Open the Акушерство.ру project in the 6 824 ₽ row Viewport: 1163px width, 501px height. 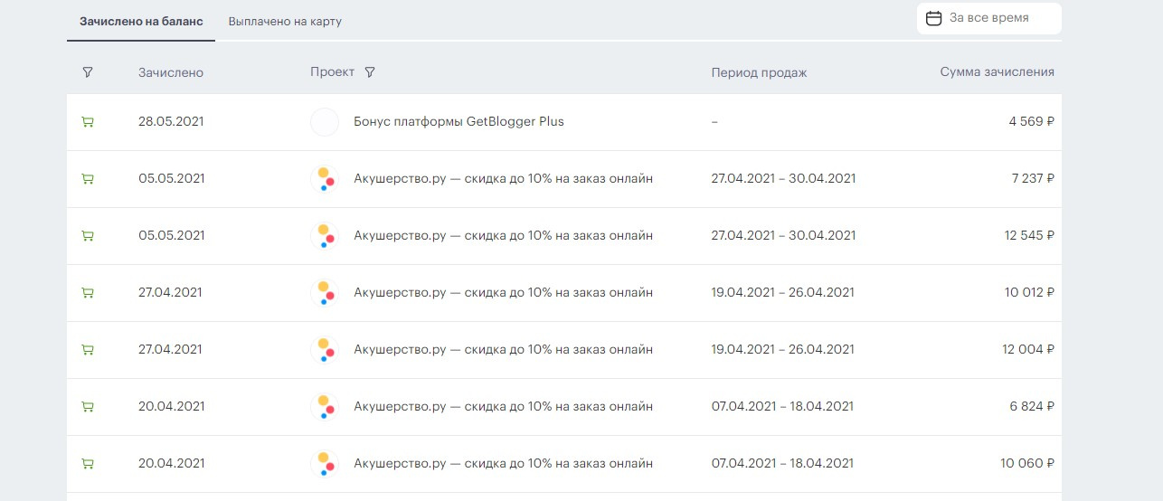503,406
